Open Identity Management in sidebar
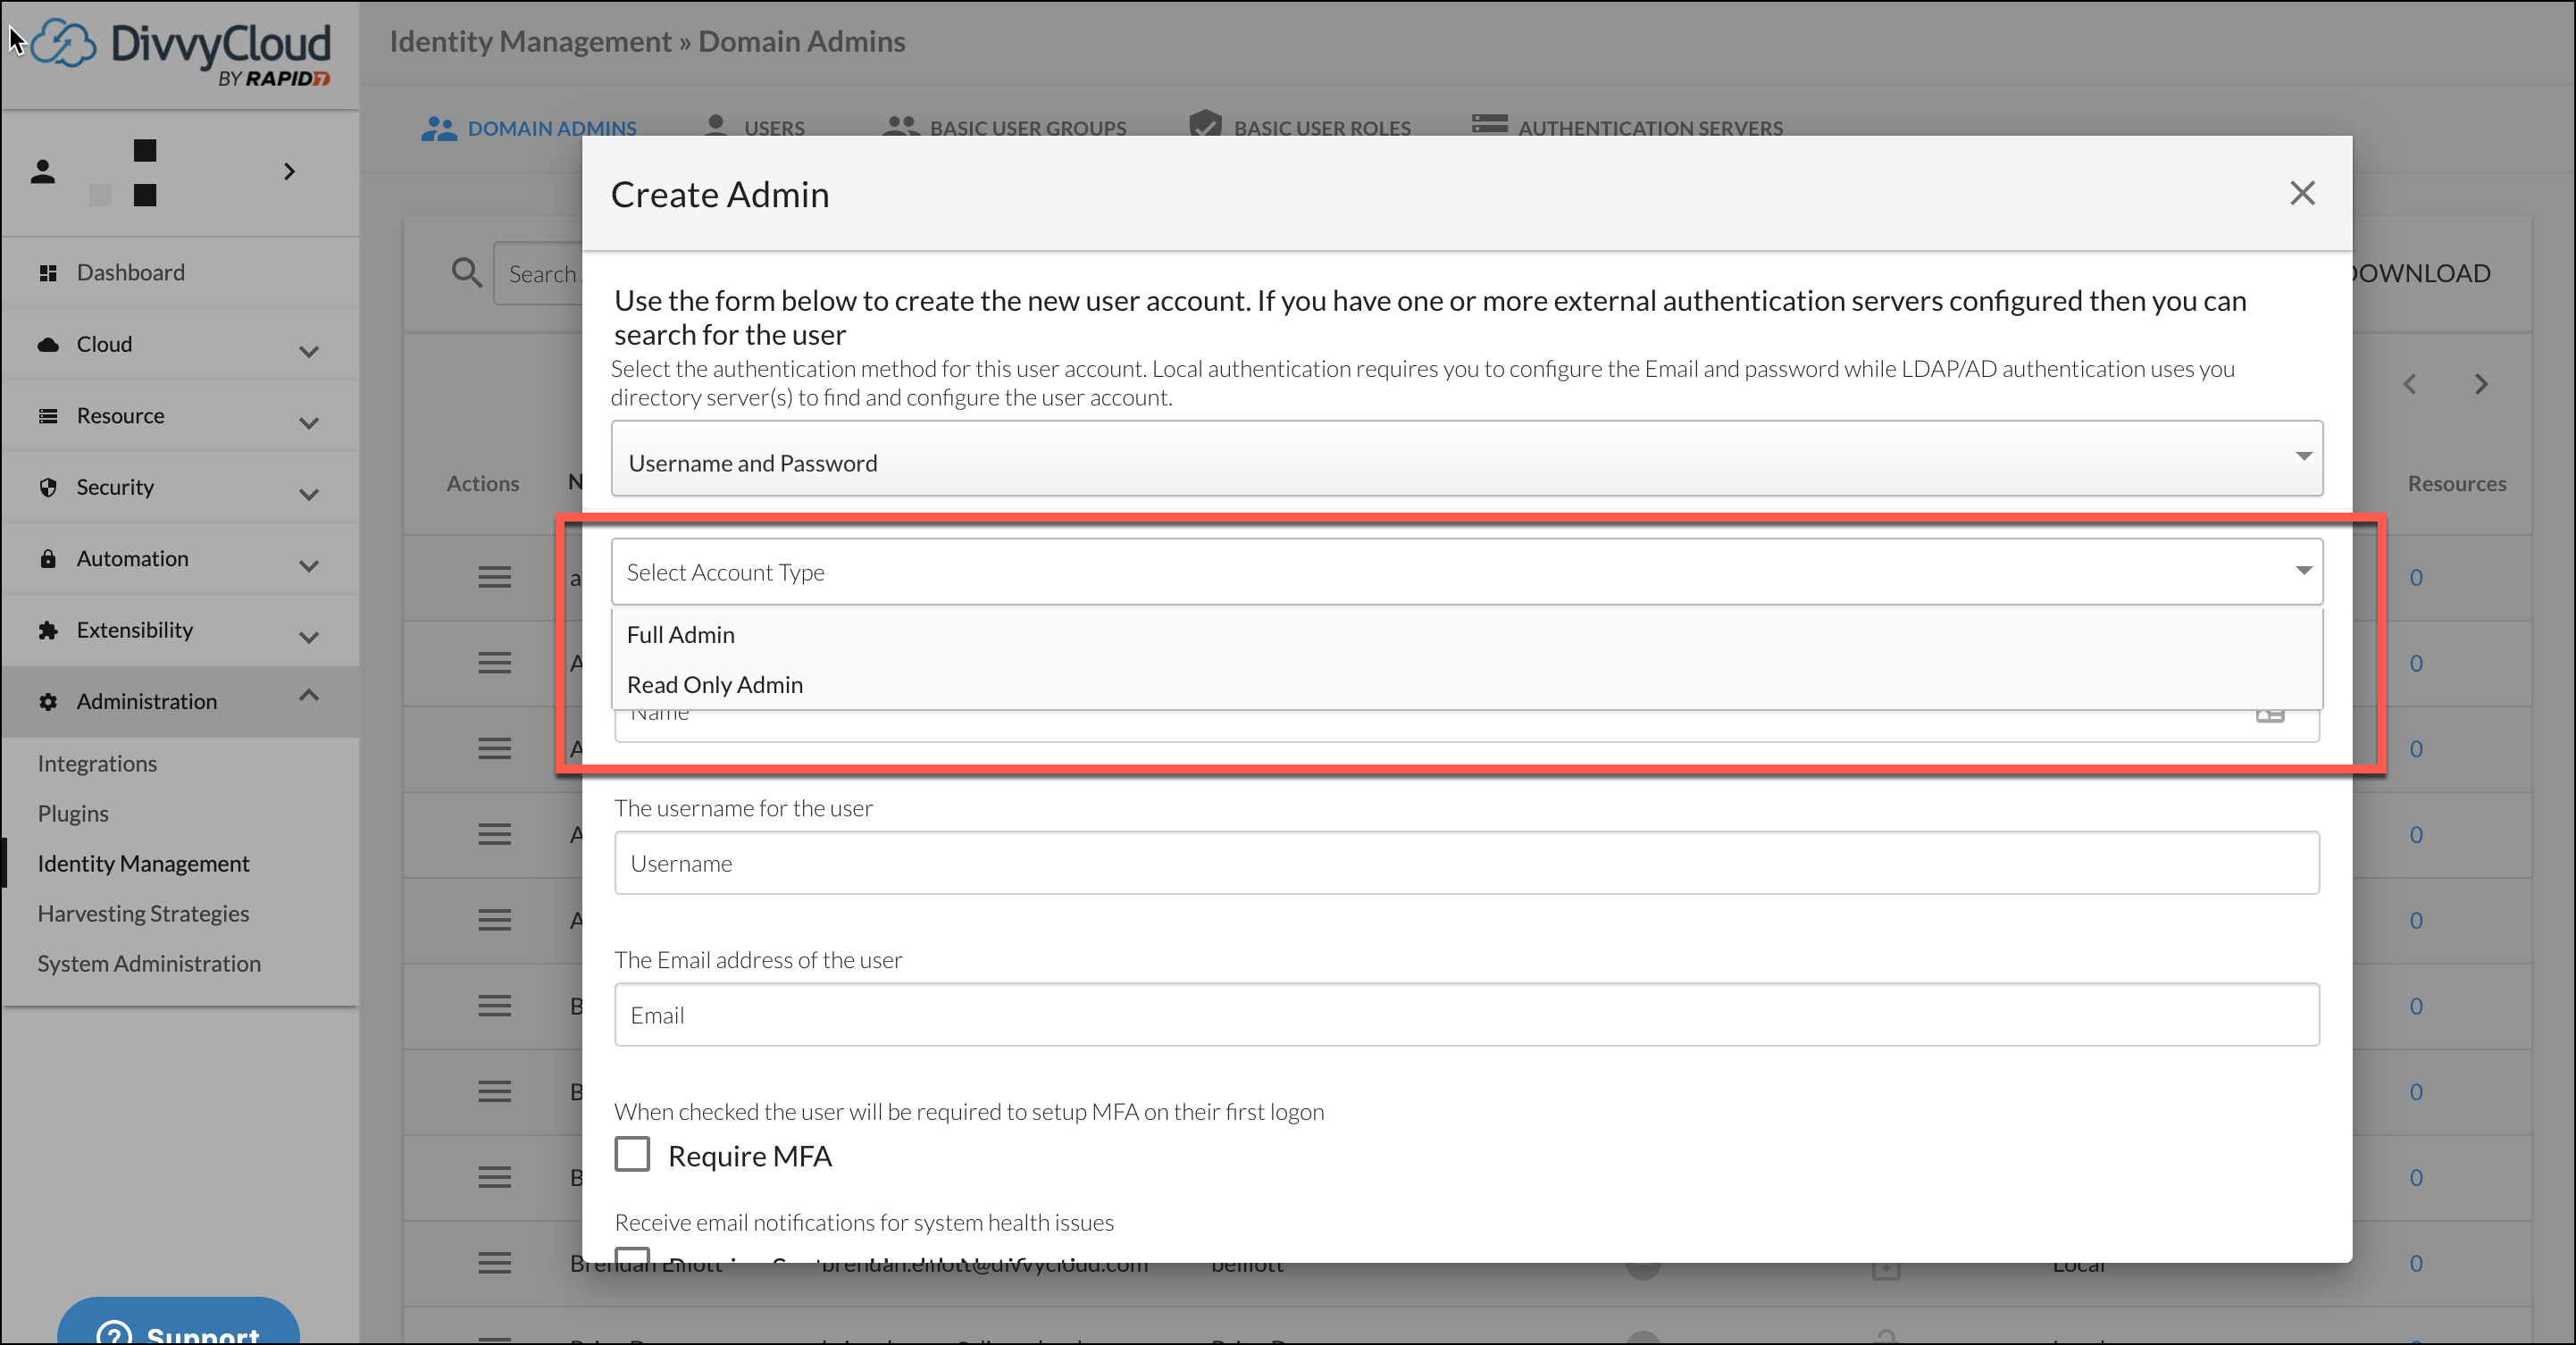The image size is (2576, 1345). click(x=143, y=864)
